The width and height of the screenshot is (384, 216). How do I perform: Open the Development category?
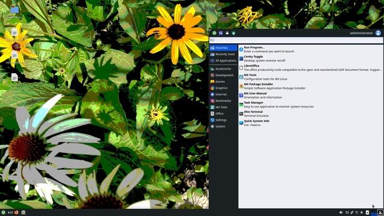tap(223, 75)
